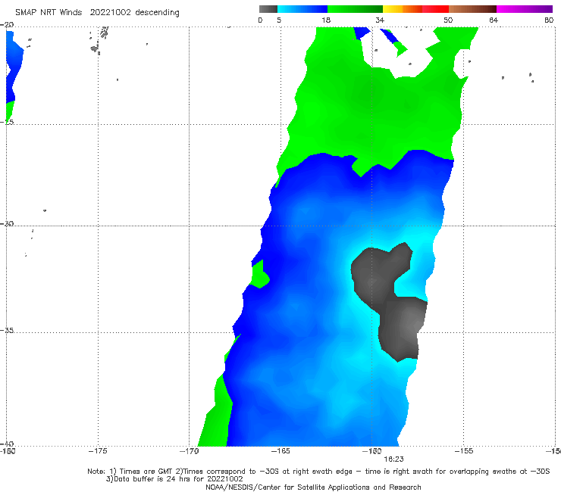Click the small green patch on the swath's west edge
Image resolution: width=561 pixels, height=492 pixels.
260,275
